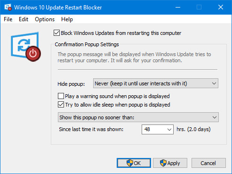Enable Play a warning sound checkbox
This screenshot has width=232, height=174.
61,96
